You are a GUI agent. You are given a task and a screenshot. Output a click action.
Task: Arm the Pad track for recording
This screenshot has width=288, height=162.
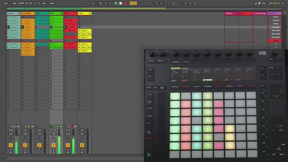pos(67,152)
